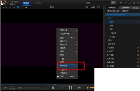The width and height of the screenshot is (140, 91).
Task: Open the 配音 submenu
Action: coord(67,55)
